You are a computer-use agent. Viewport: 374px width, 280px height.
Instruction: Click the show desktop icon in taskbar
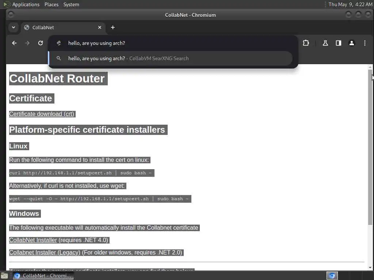pos(4,276)
